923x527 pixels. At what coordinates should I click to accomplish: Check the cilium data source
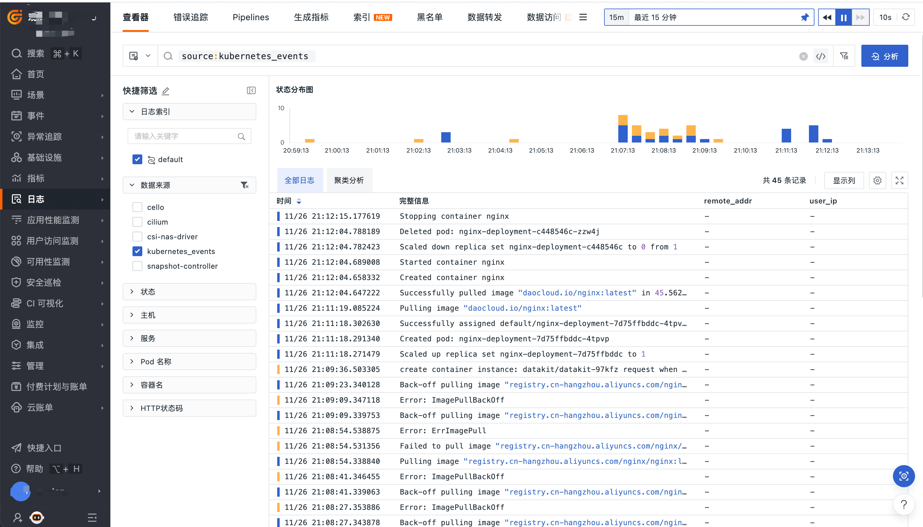pyautogui.click(x=137, y=222)
